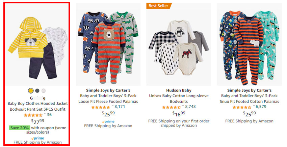Viewport: 287px width, 147px height.
Task: Click star rating of hooded jacket set
Action: (x=33, y=115)
